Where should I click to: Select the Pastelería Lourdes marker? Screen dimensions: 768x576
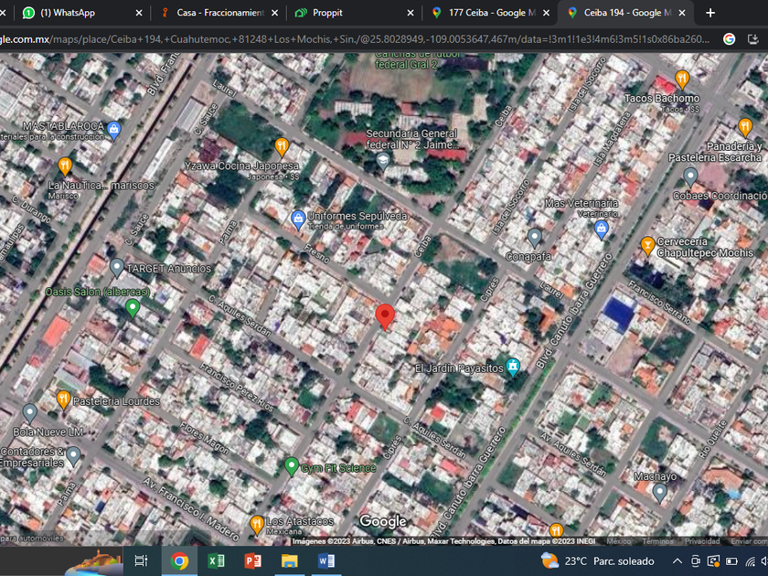63,400
